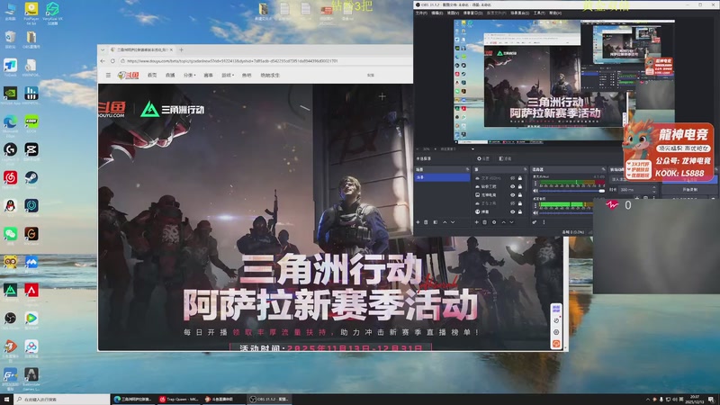Open desktop audio channel options kebab
Screen dimensions: 720x405
tap(535, 184)
